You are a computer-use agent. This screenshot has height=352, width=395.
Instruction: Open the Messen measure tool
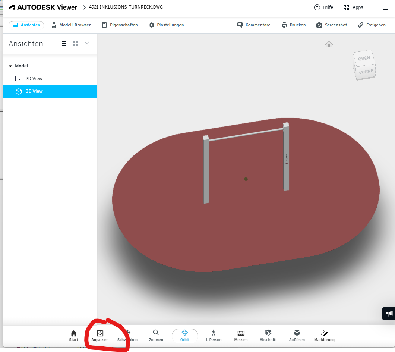pyautogui.click(x=241, y=335)
